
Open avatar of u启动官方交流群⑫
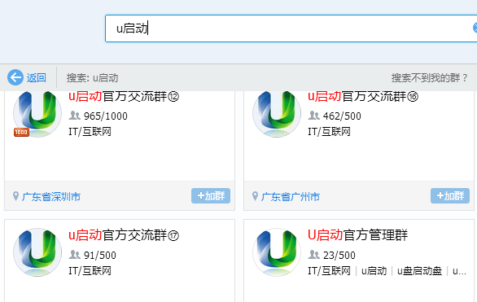pyautogui.click(x=37, y=113)
